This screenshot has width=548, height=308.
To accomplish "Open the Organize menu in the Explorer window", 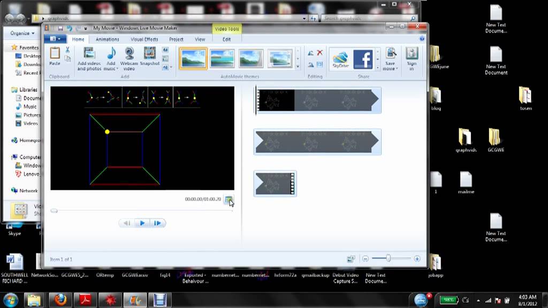I will [x=22, y=33].
